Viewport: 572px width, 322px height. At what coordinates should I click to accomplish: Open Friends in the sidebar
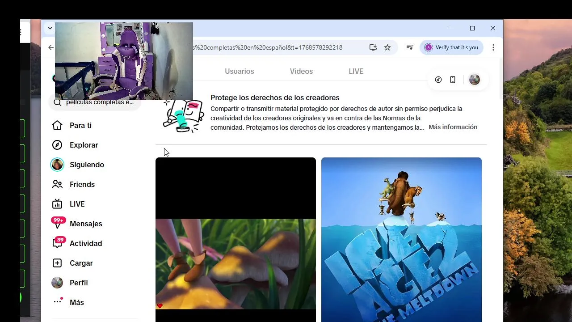(x=82, y=184)
